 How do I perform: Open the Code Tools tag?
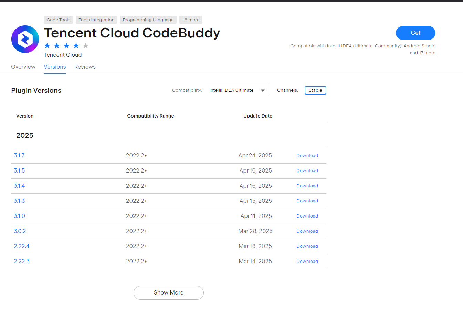pos(59,20)
